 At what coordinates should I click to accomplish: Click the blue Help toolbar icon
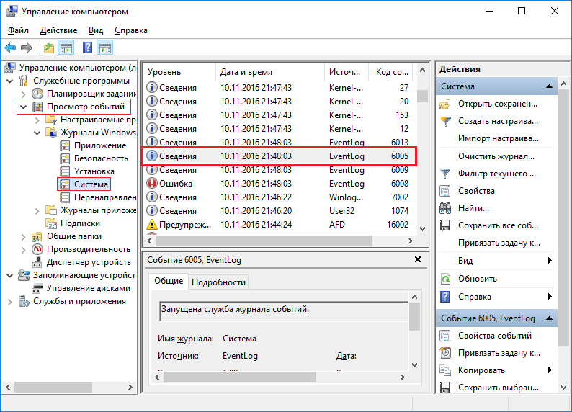pos(87,48)
